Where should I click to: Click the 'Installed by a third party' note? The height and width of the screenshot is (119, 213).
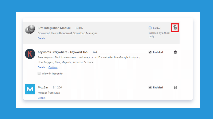point(159,35)
